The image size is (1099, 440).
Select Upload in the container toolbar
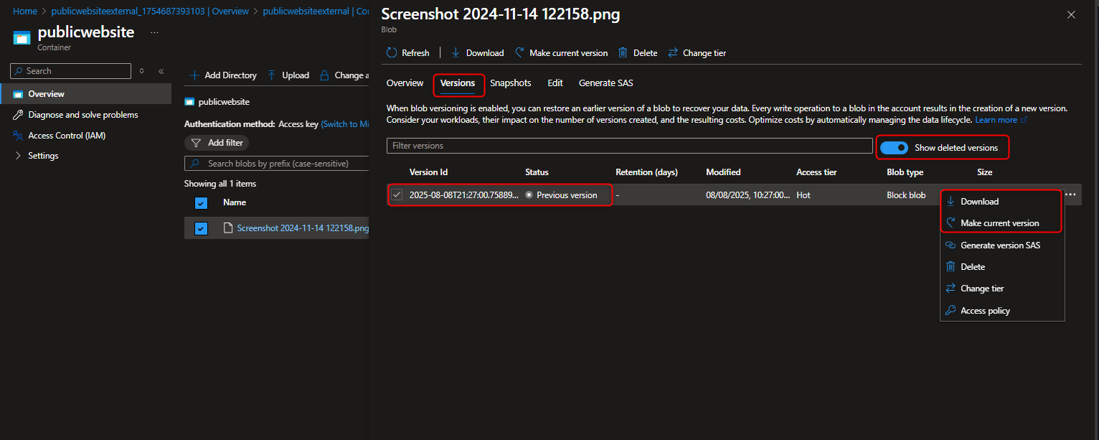click(288, 75)
